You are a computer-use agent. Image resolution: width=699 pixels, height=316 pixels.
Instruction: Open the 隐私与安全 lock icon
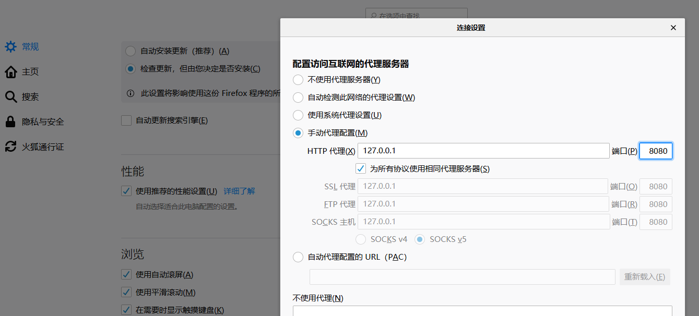coord(10,122)
